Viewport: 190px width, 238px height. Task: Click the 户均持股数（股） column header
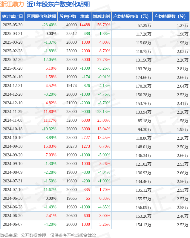171,16
